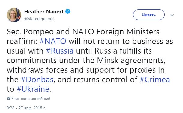The width and height of the screenshot is (183, 113).
Task: Click the Язык твита: английский label
Action: click(31, 99)
